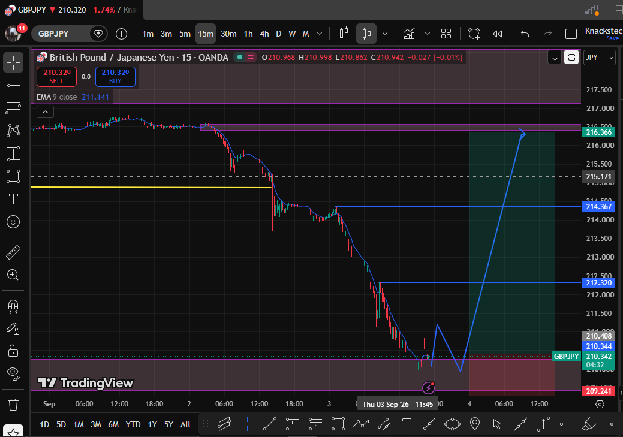Viewport: 623px width, 437px height.
Task: Select the trend line tool in left sidebar
Action: point(13,85)
